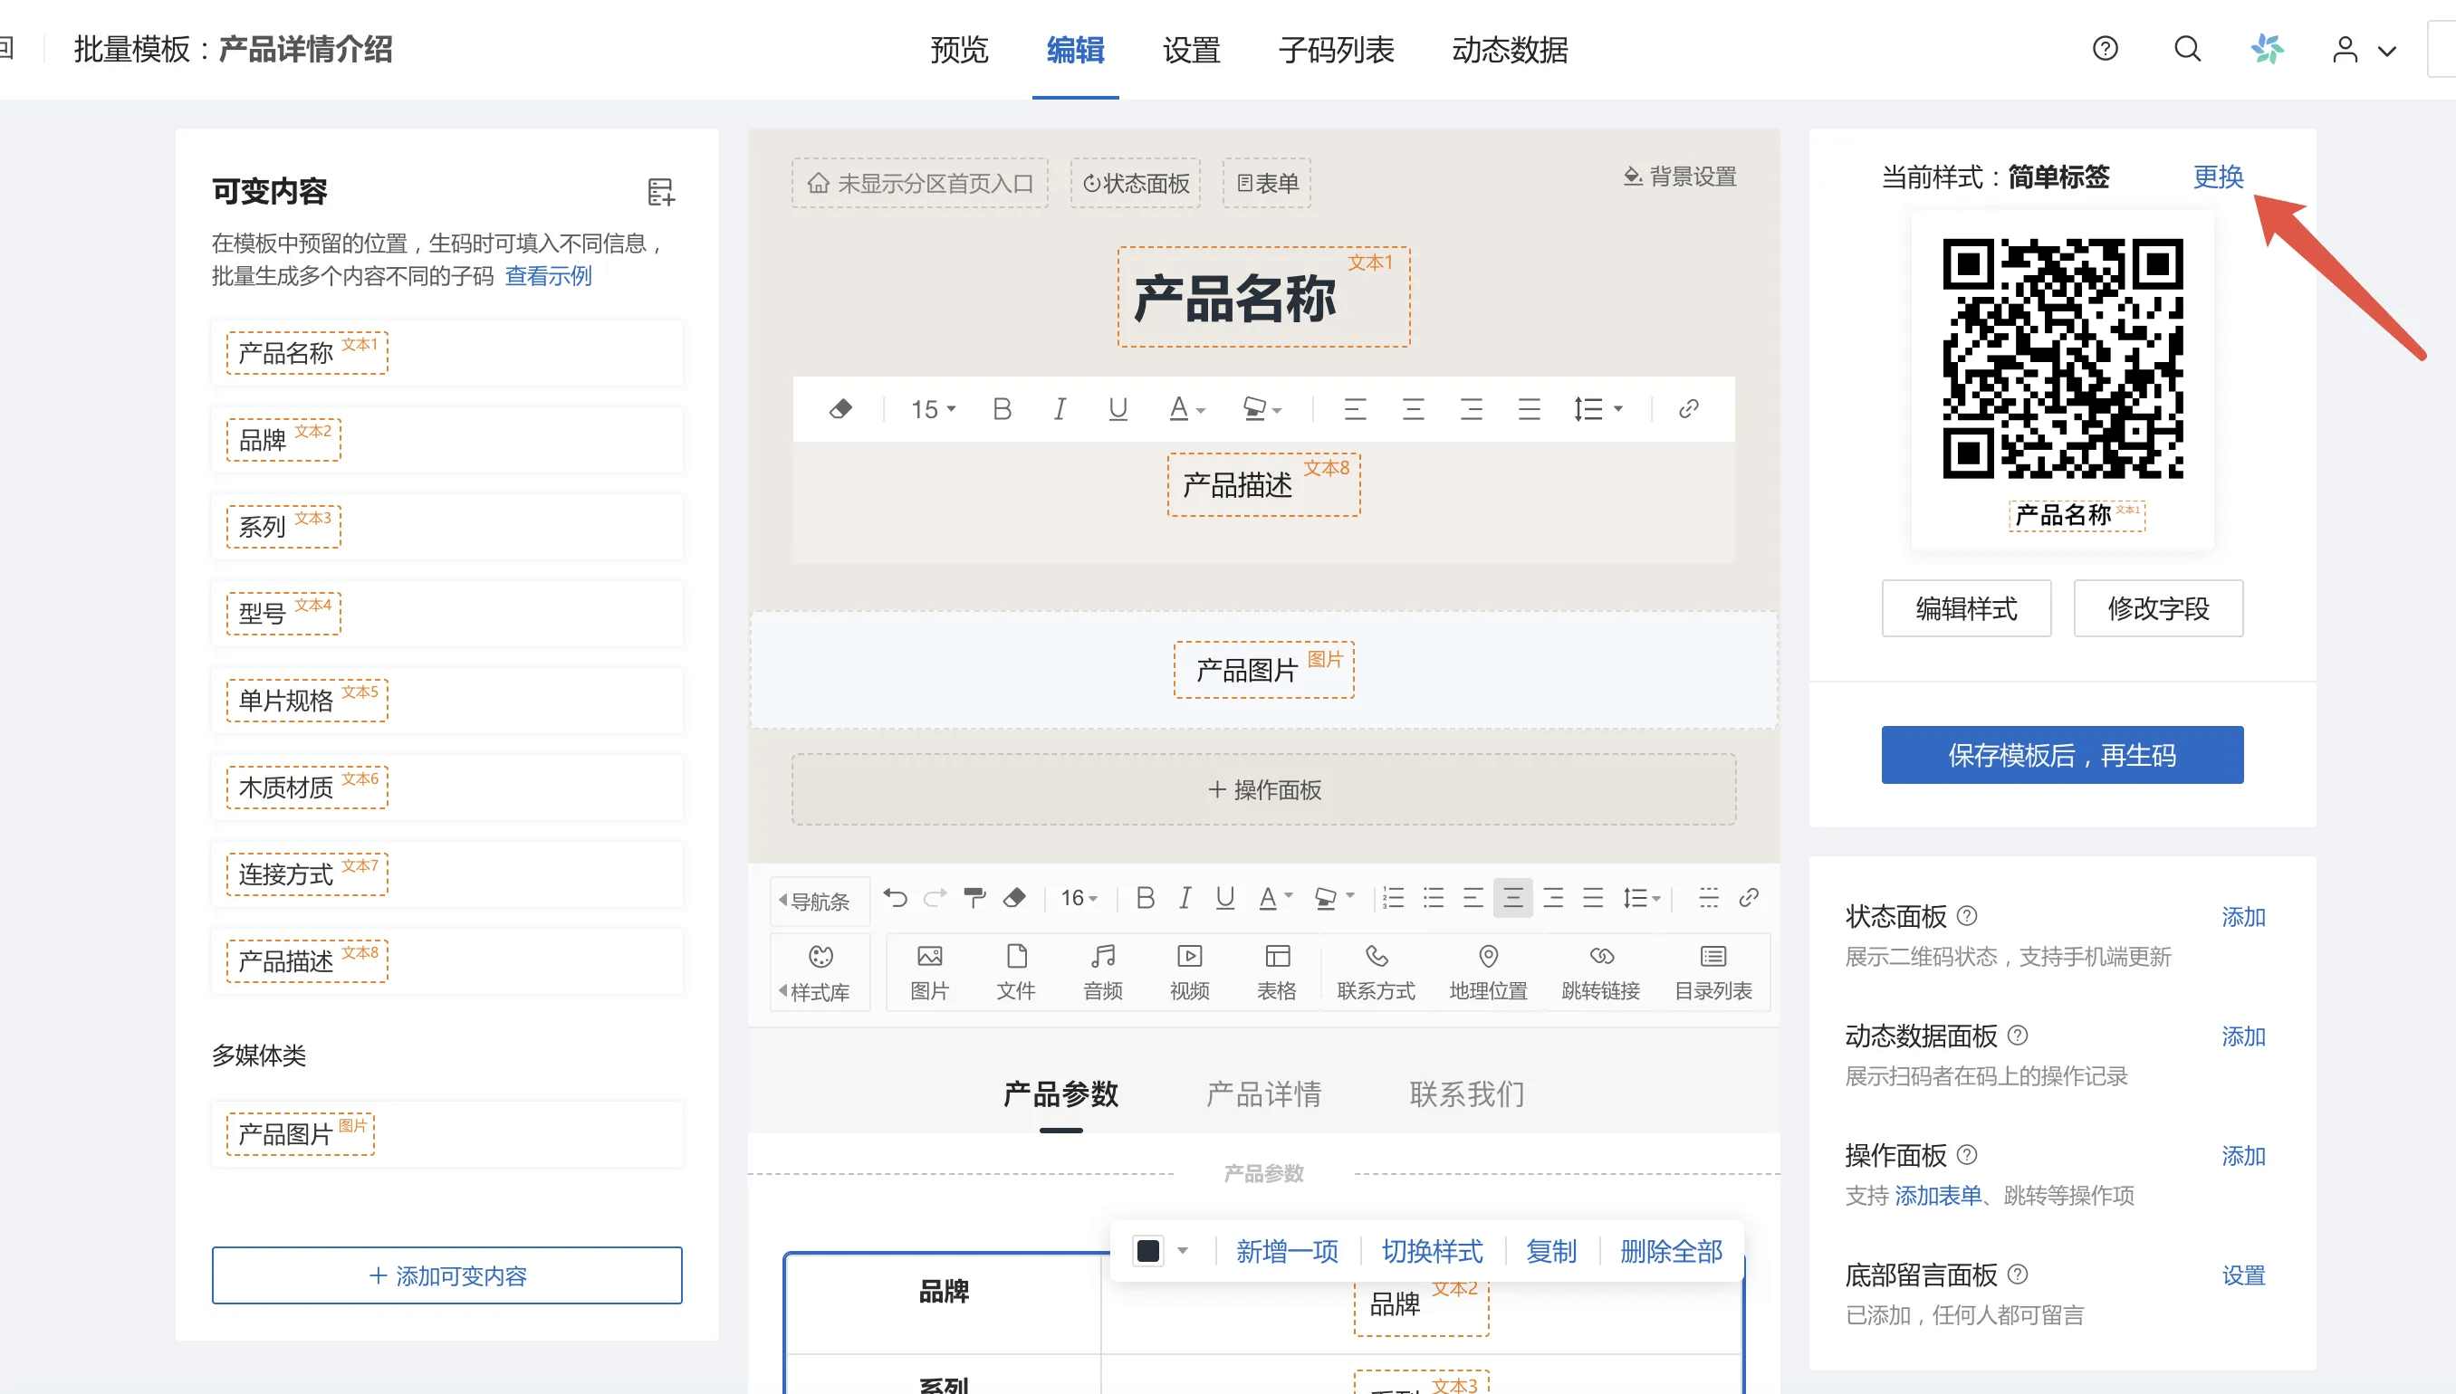
Task: Show help for 状态面板 via question icon
Action: click(1967, 916)
